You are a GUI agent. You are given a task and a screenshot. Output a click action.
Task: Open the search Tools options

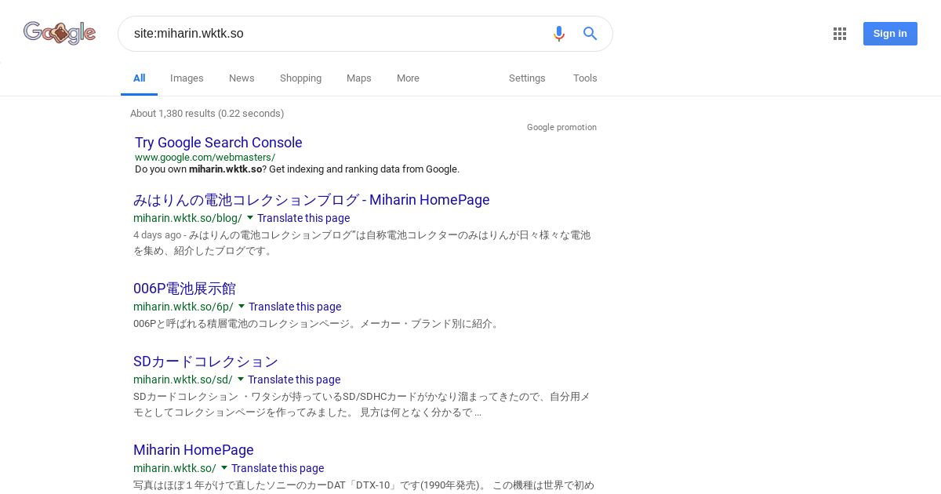[x=585, y=78]
